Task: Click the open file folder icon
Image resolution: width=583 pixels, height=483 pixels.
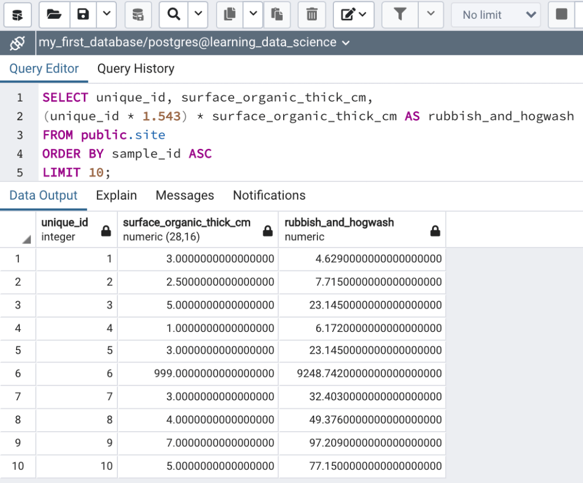Action: coord(54,14)
